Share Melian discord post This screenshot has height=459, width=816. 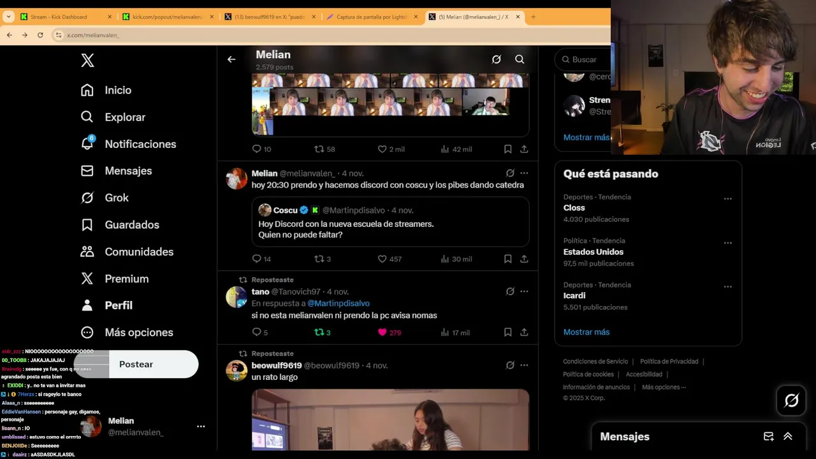pos(524,259)
